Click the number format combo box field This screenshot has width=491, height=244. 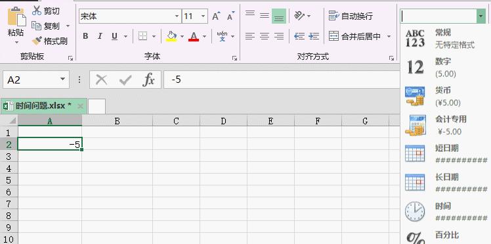pyautogui.click(x=438, y=16)
